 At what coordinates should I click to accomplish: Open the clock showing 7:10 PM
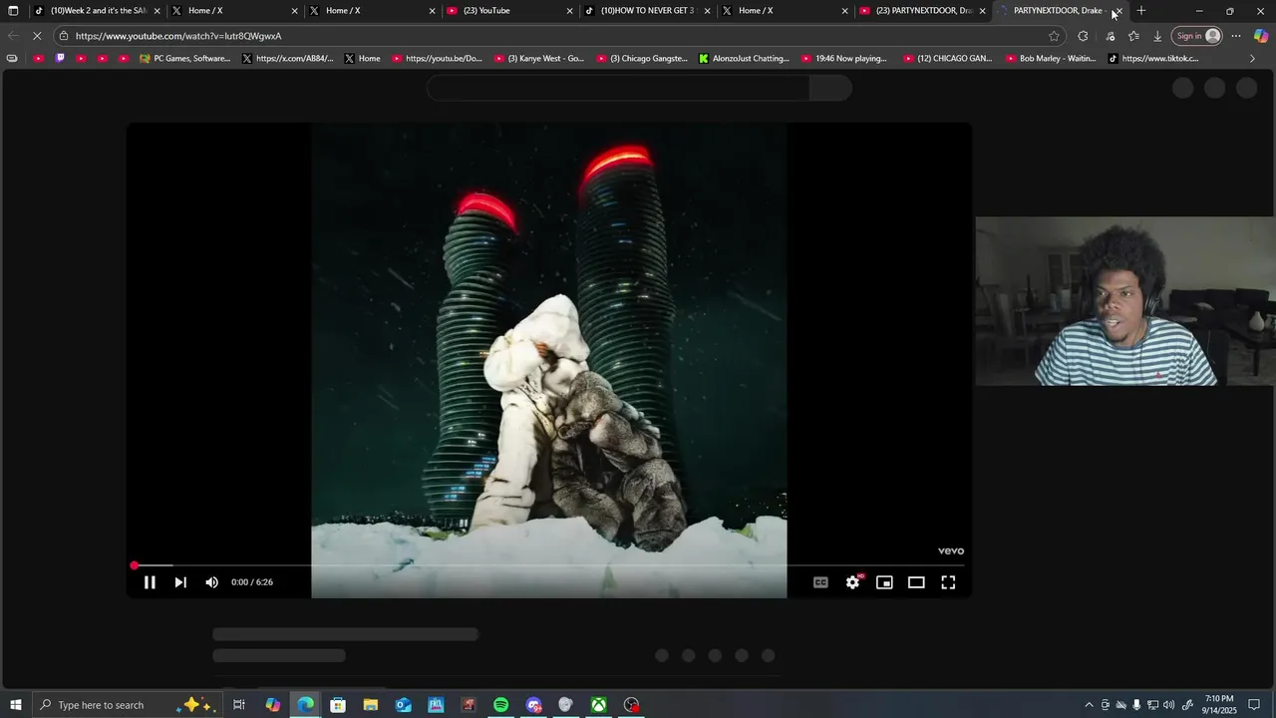point(1219,705)
